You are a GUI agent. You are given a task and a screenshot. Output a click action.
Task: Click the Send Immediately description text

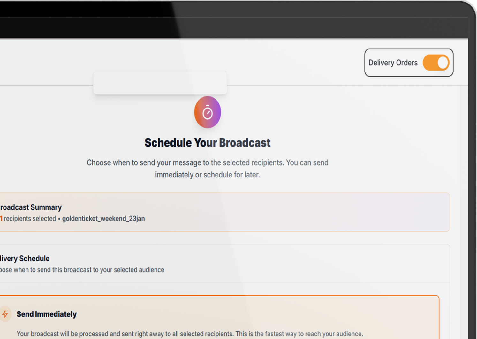click(190, 334)
